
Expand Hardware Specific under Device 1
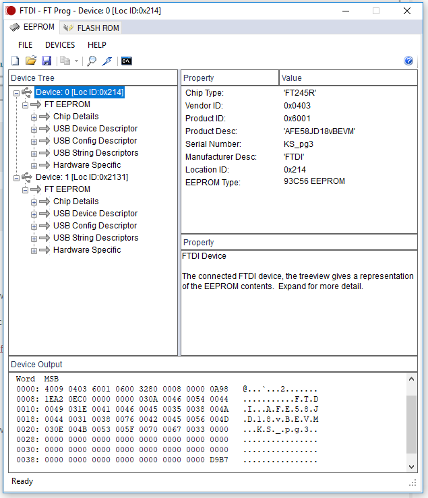[x=34, y=251]
